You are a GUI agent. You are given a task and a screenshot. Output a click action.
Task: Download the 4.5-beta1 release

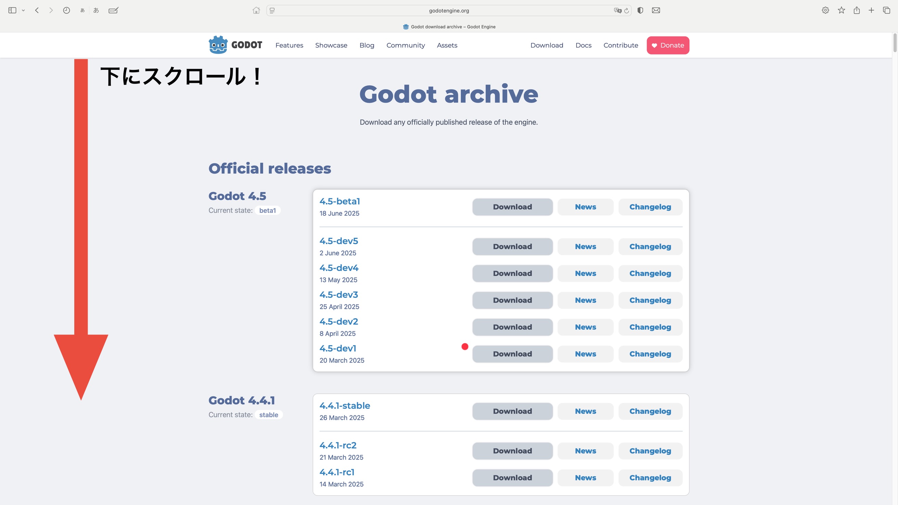coord(512,207)
